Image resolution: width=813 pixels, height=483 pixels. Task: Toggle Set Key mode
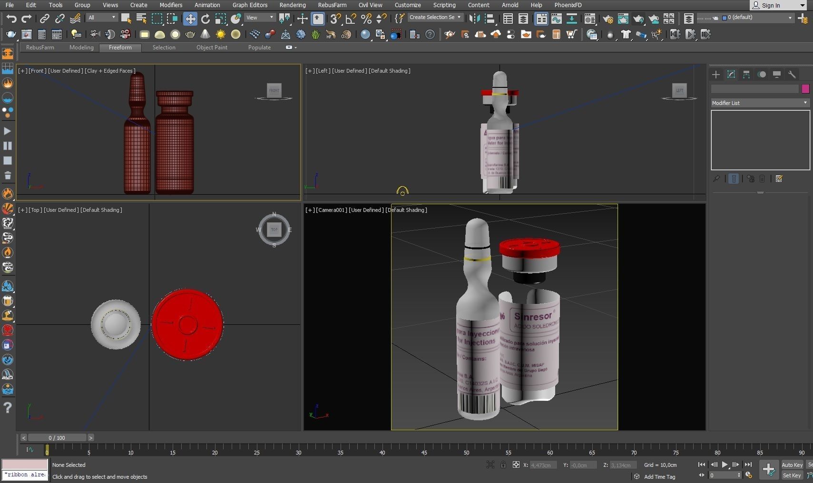792,475
